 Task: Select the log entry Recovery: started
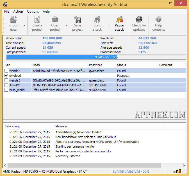[68, 156]
